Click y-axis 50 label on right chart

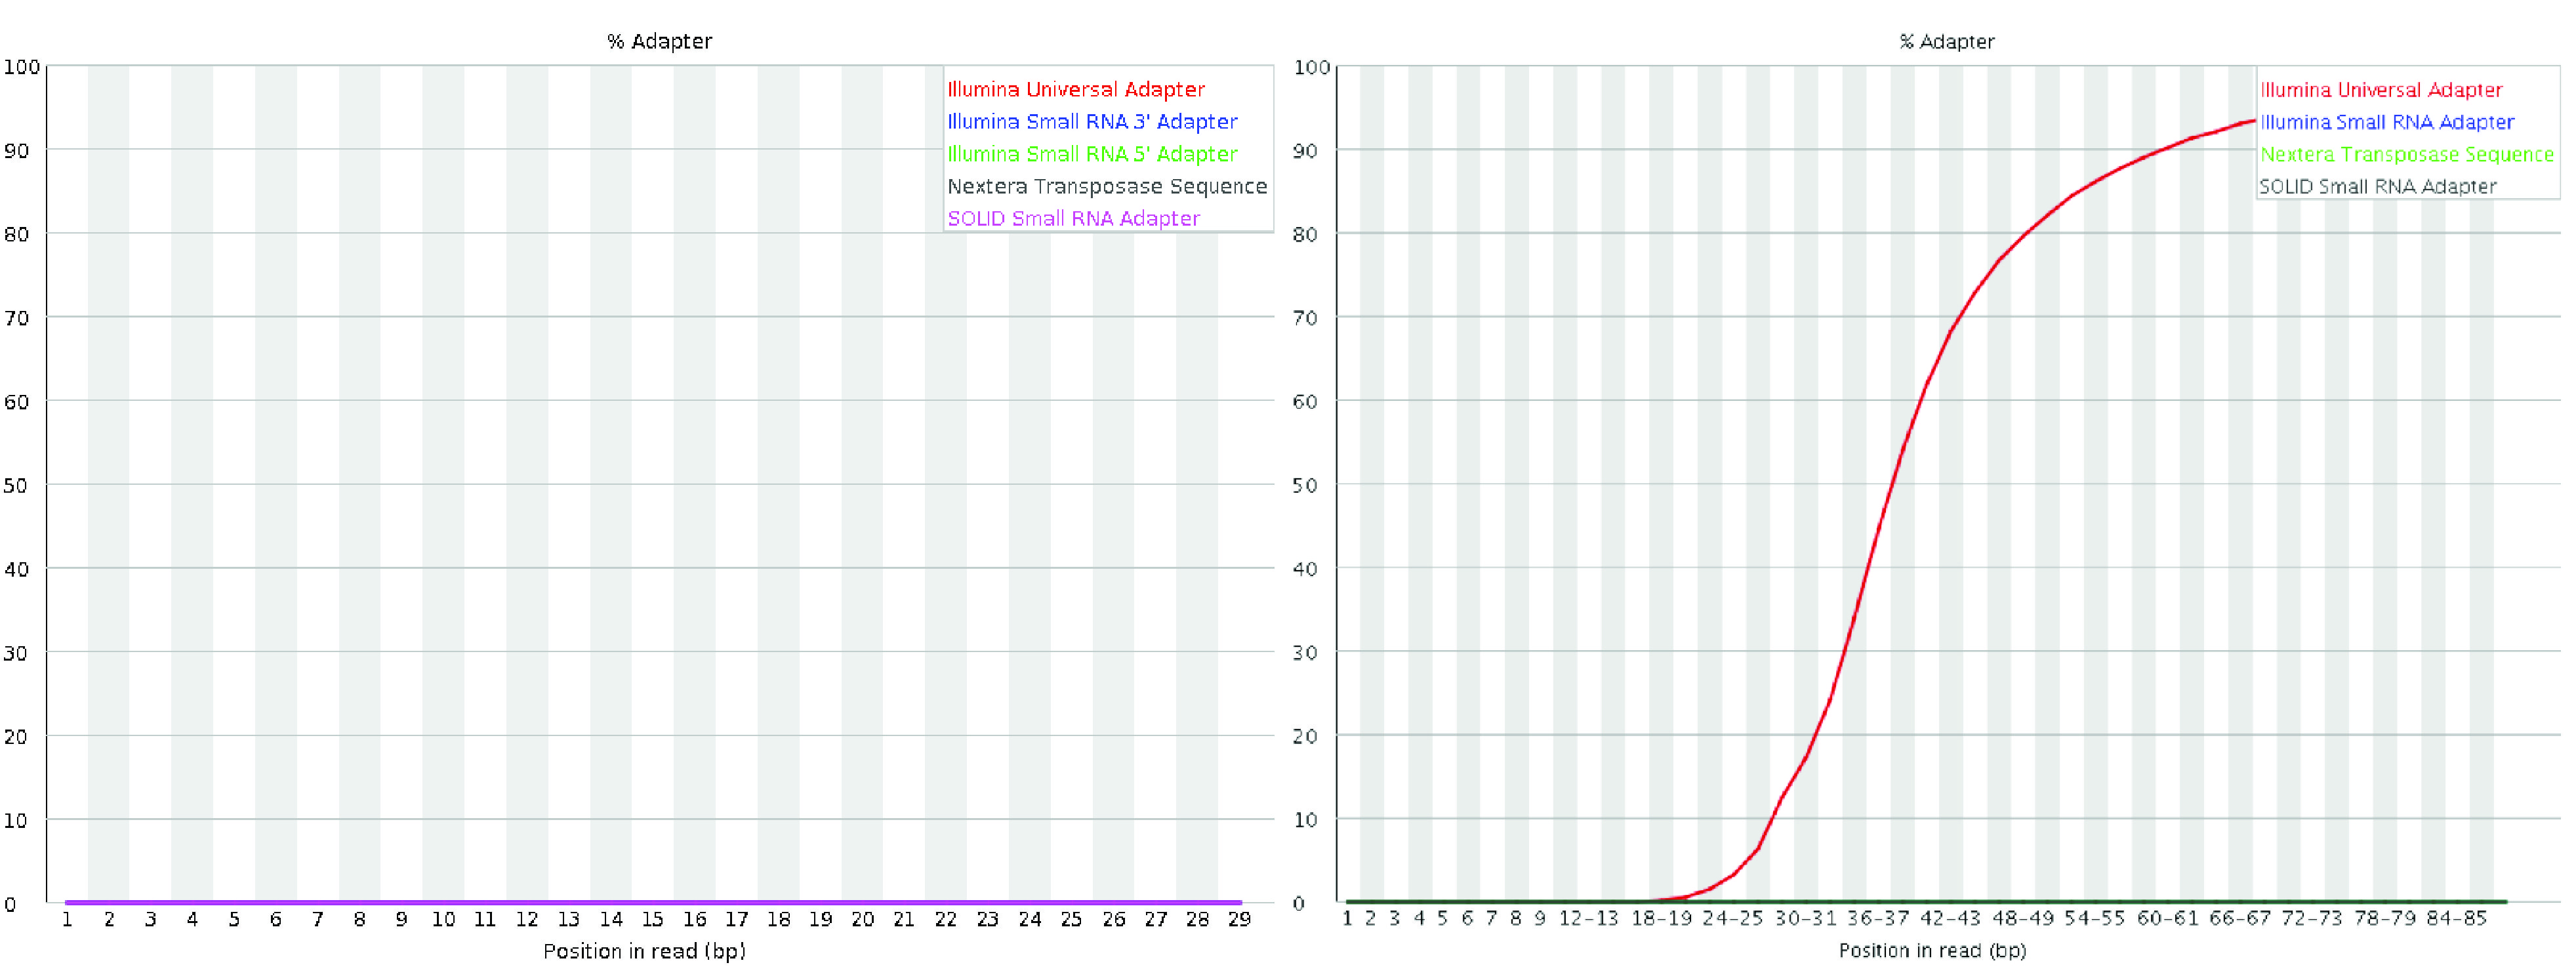coord(1304,485)
